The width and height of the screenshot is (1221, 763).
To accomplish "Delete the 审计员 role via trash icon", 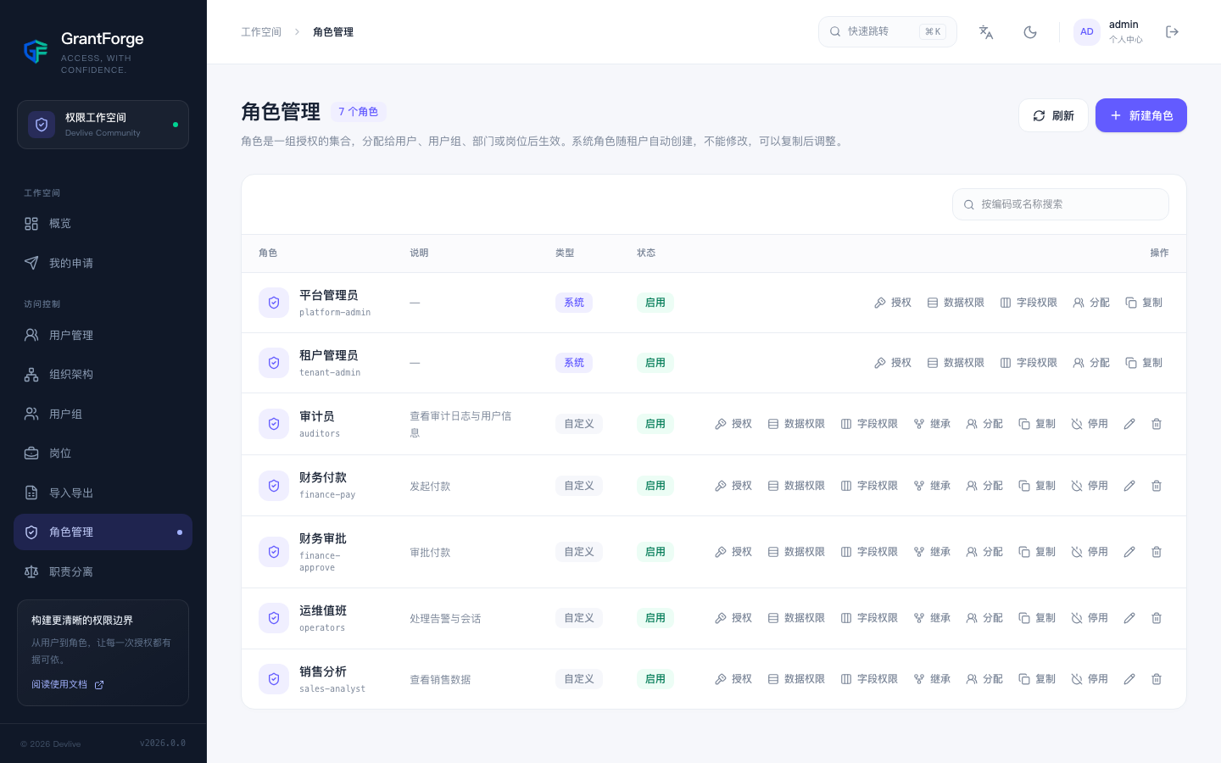I will click(1157, 424).
